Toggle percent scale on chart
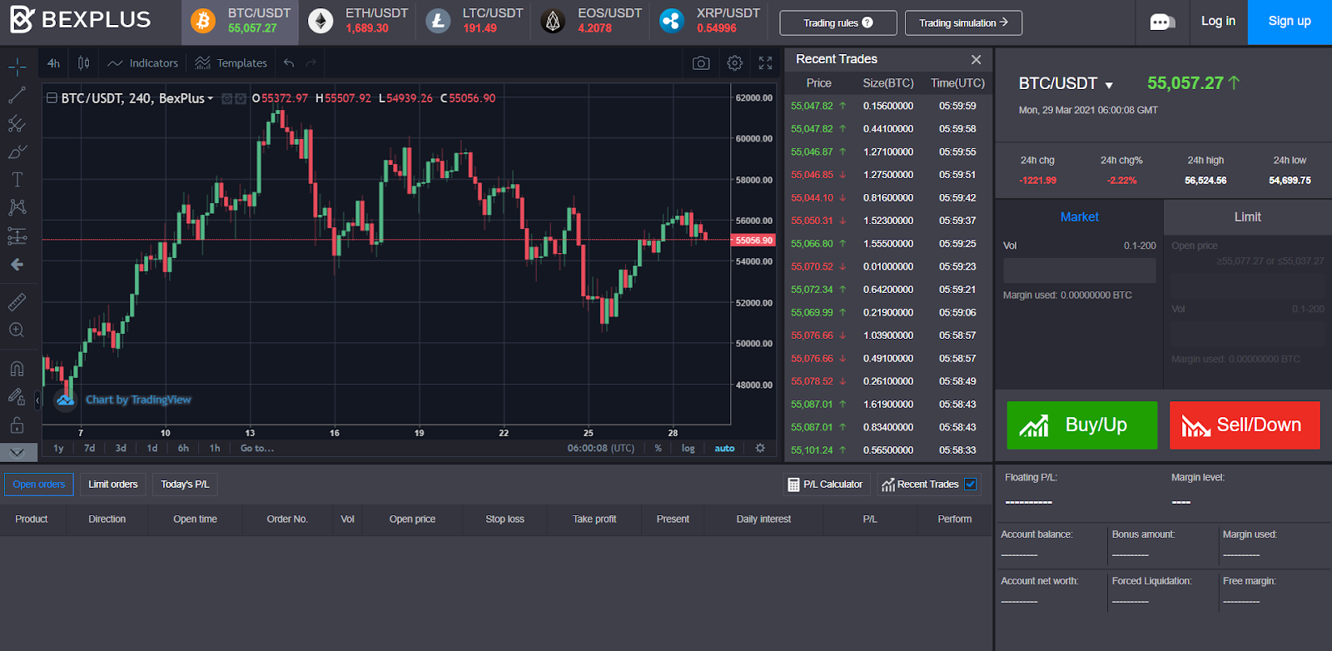The height and width of the screenshot is (651, 1332). click(659, 448)
